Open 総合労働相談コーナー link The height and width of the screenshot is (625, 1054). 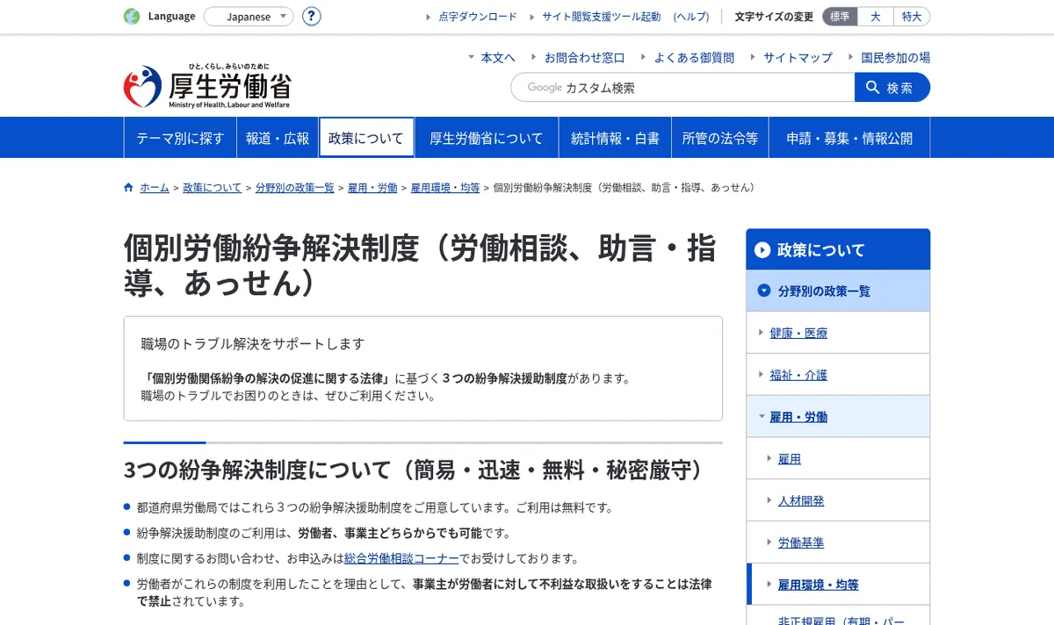tap(401, 558)
